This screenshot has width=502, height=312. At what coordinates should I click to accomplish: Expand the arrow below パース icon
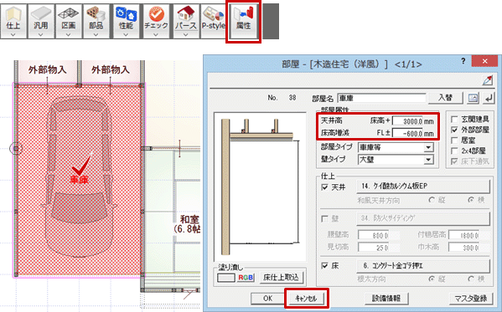pos(186,34)
